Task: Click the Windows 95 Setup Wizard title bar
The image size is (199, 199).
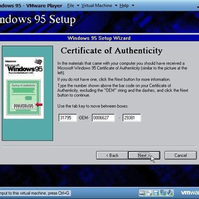Action: coord(99,38)
